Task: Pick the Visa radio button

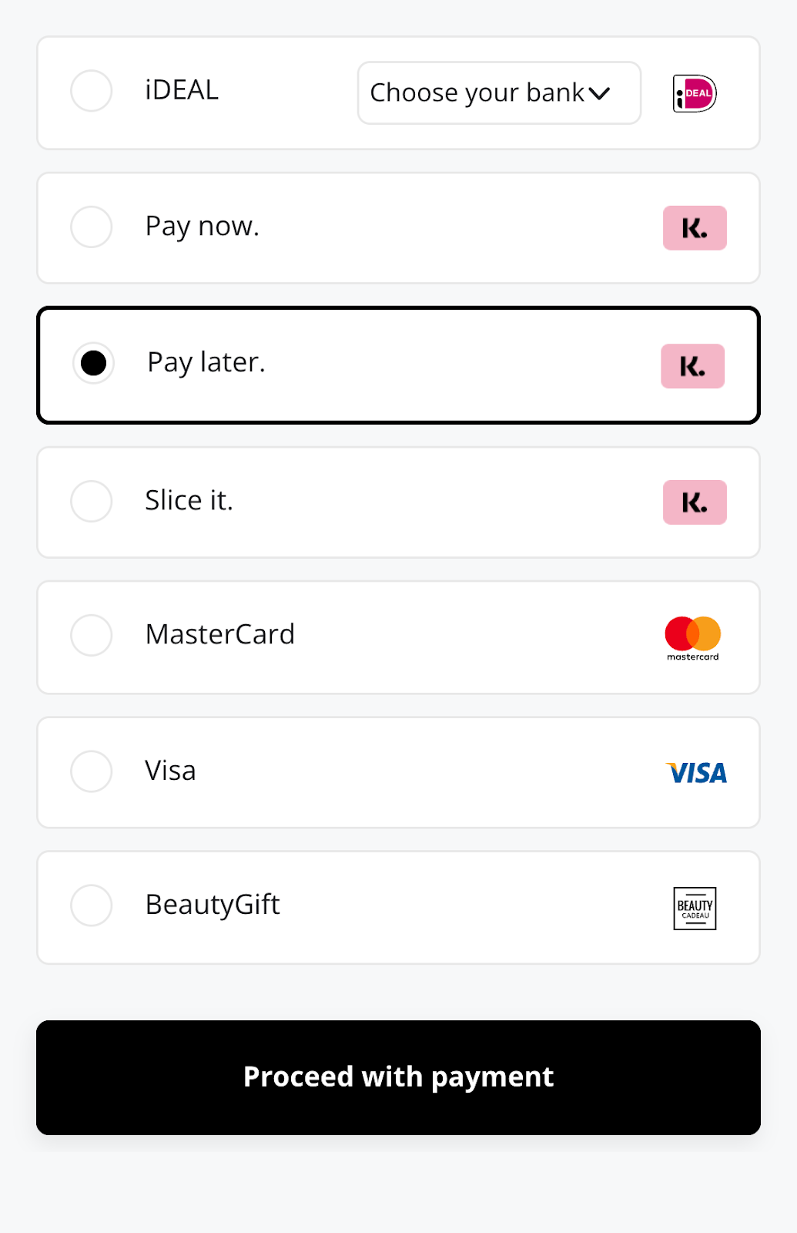Action: (x=92, y=771)
